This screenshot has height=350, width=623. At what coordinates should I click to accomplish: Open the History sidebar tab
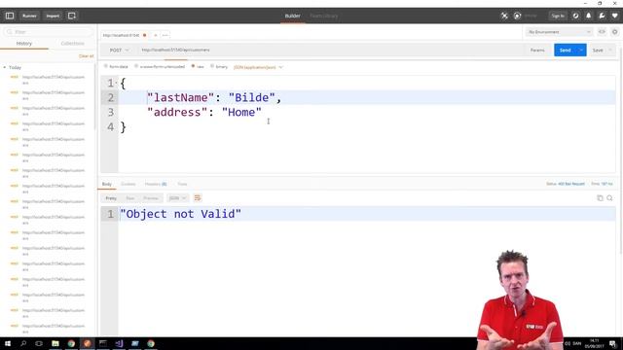[23, 43]
